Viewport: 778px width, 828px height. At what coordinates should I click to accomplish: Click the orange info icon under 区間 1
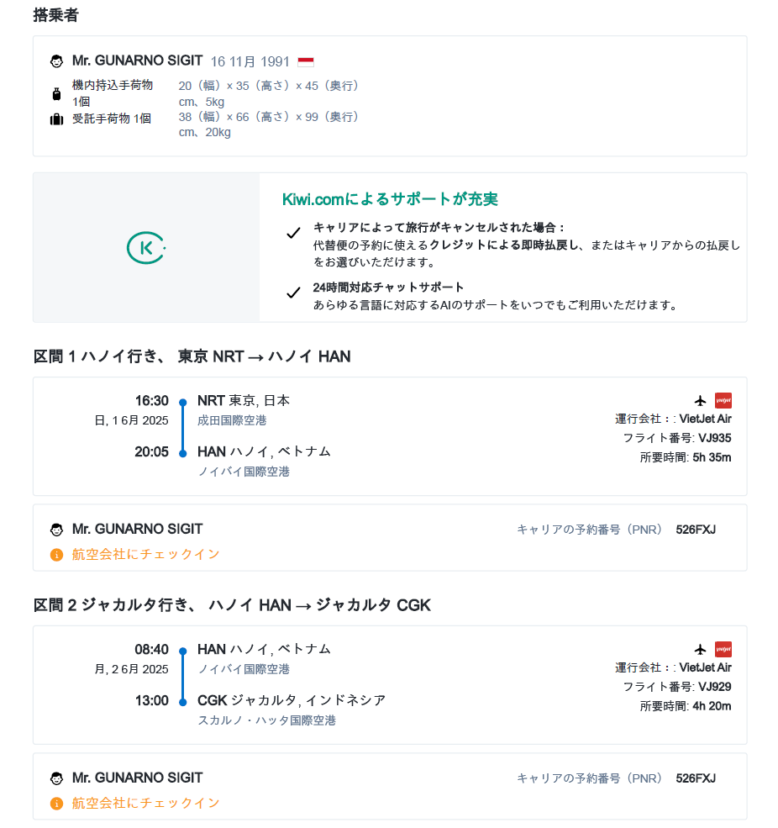[56, 555]
